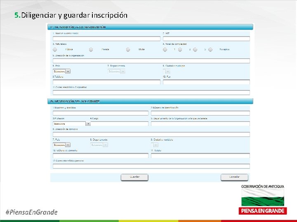Open the organization Ciudad o municipio dropdown
The width and height of the screenshot is (297, 222).
(167, 72)
